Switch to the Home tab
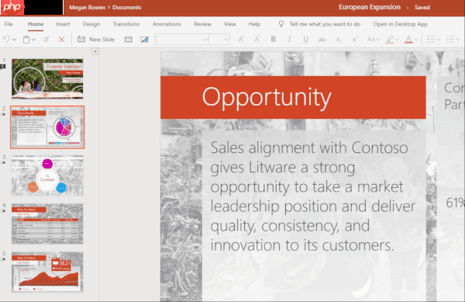465x302 pixels. pos(36,24)
